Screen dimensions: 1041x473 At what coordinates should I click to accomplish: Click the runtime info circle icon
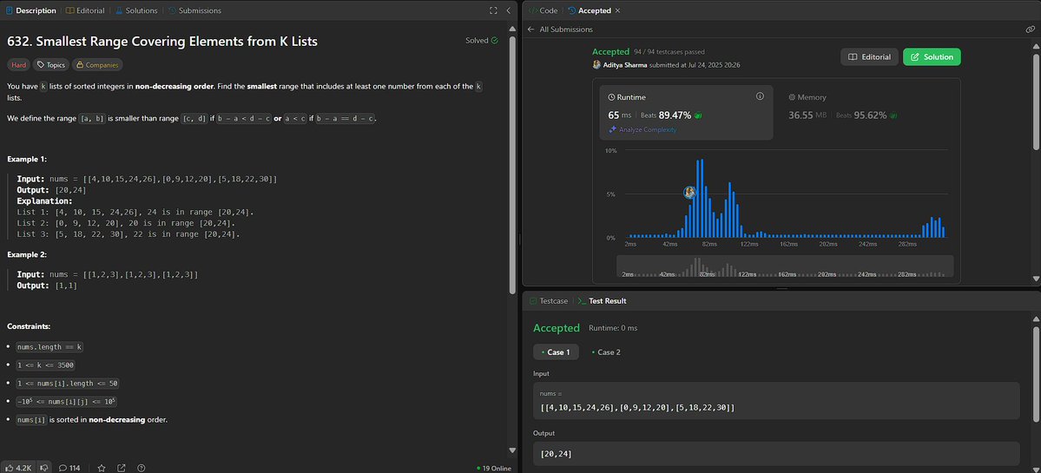[x=761, y=96]
